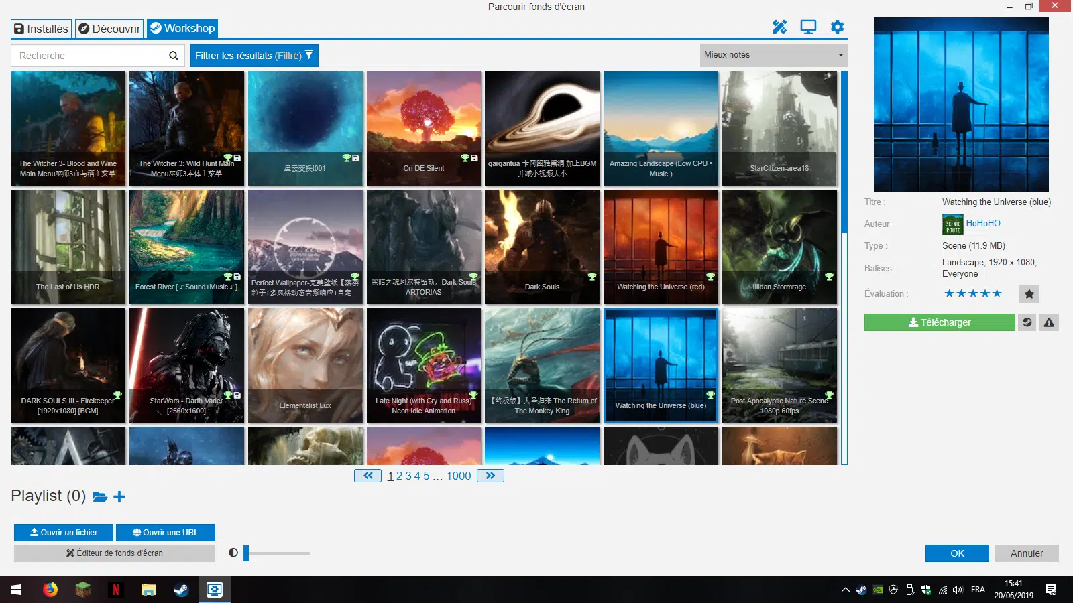Open Netflix from the taskbar
This screenshot has height=603, width=1073.
click(x=116, y=590)
